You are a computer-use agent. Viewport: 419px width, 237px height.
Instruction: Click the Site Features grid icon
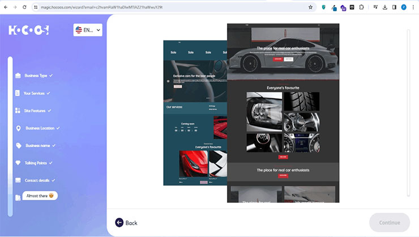tap(18, 111)
